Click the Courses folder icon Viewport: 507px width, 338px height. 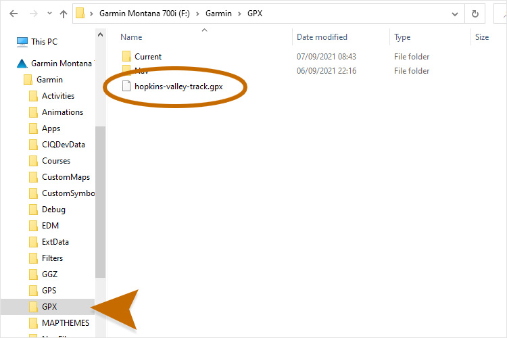click(x=33, y=161)
